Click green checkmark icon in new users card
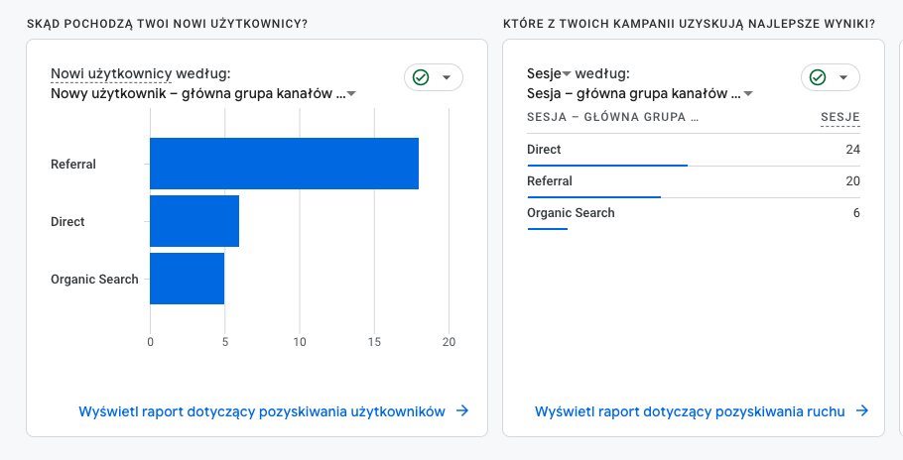 click(x=421, y=77)
